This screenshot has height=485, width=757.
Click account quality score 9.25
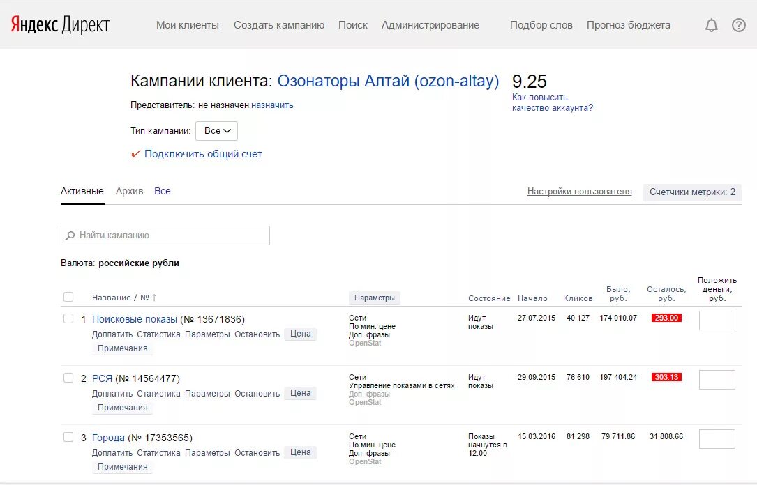point(529,81)
